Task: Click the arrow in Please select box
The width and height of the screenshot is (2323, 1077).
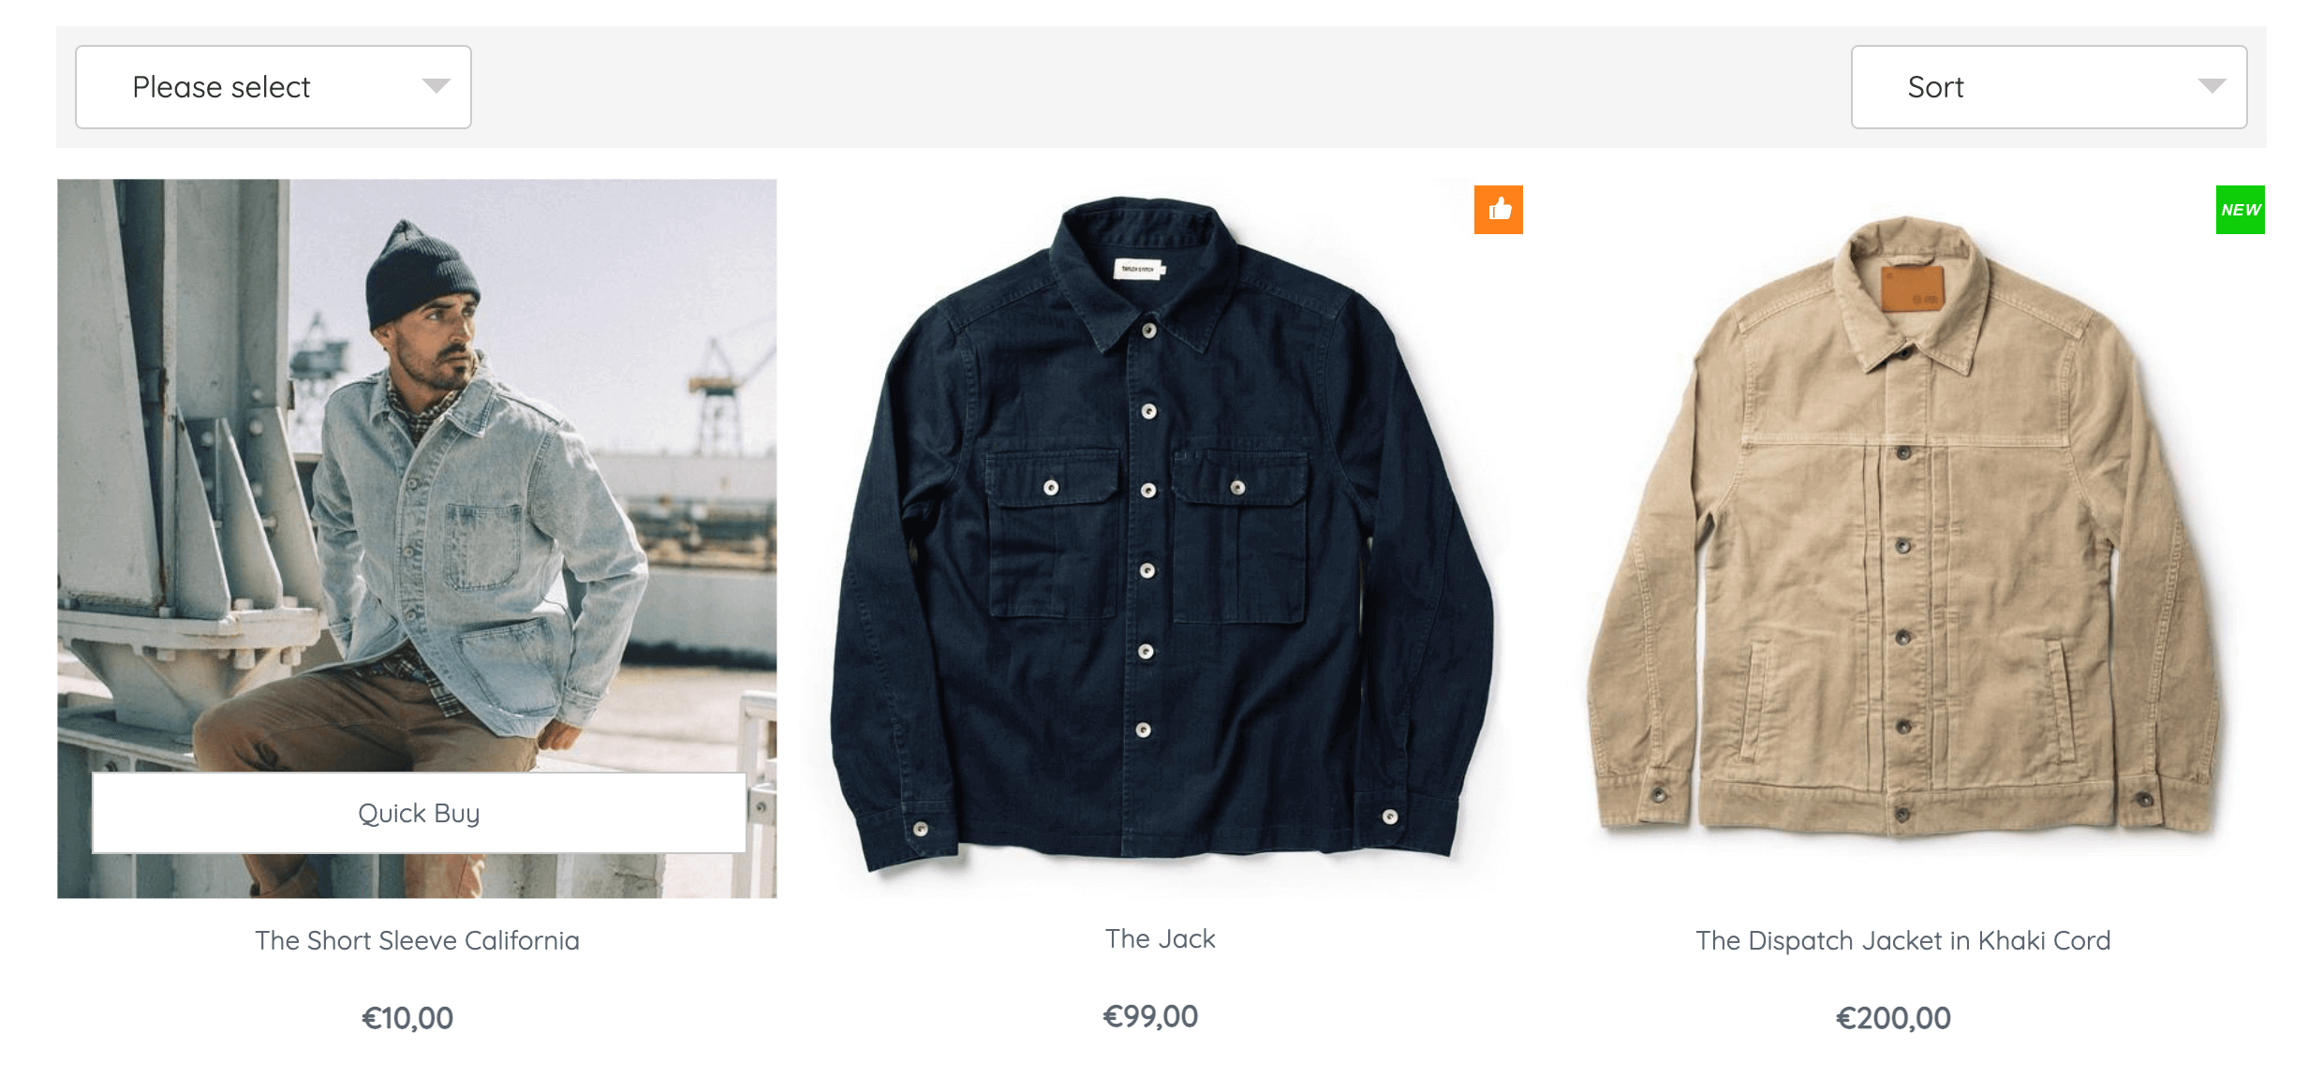Action: tap(436, 86)
